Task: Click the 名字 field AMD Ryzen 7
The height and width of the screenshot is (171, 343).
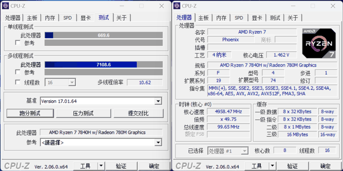Action: click(252, 32)
